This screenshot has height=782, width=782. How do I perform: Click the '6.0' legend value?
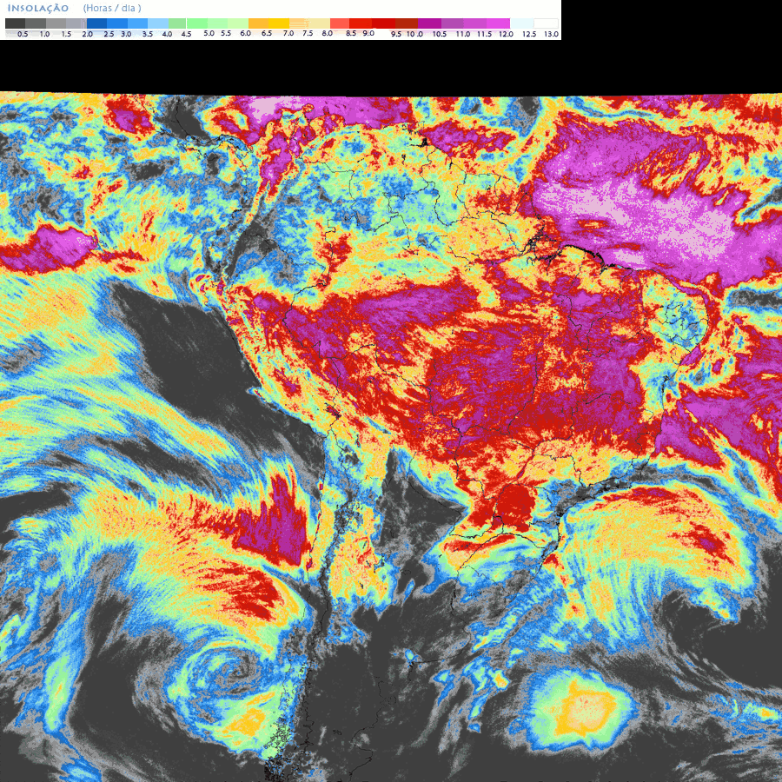point(245,33)
